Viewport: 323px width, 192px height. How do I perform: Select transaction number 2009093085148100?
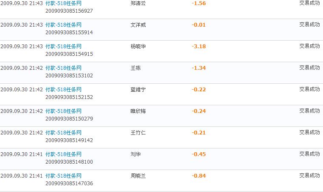point(69,162)
